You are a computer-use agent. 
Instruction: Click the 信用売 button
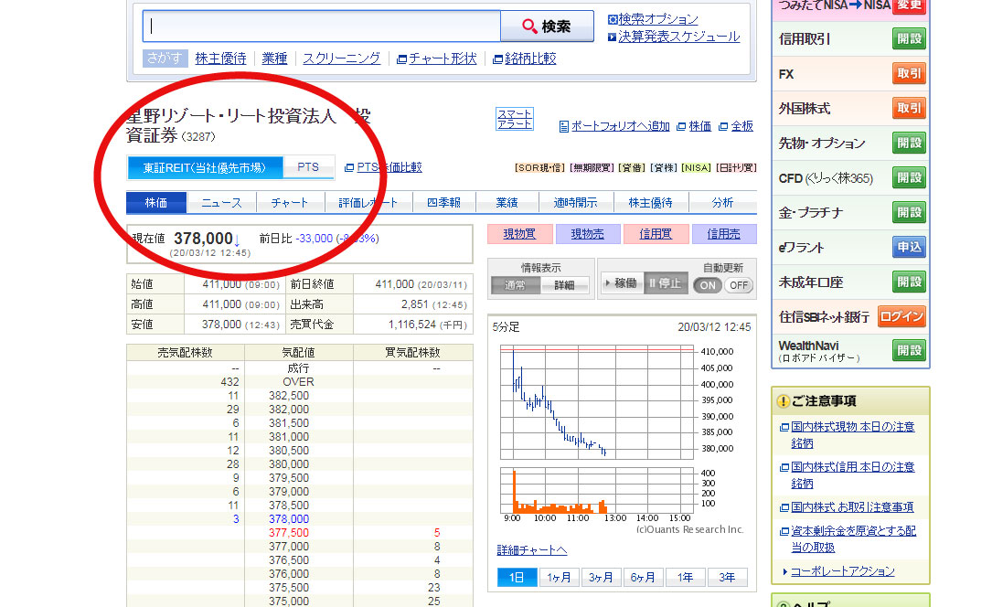pos(724,234)
